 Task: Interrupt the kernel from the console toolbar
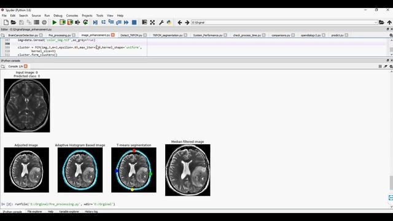[x=380, y=66]
